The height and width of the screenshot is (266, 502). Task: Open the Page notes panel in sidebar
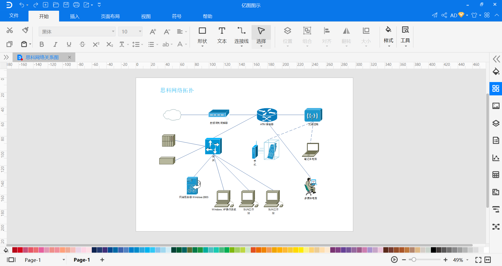pos(496,140)
